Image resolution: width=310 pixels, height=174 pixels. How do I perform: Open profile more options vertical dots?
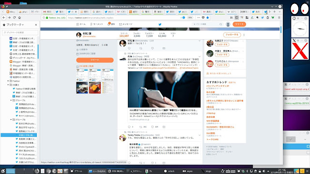[x=244, y=35]
